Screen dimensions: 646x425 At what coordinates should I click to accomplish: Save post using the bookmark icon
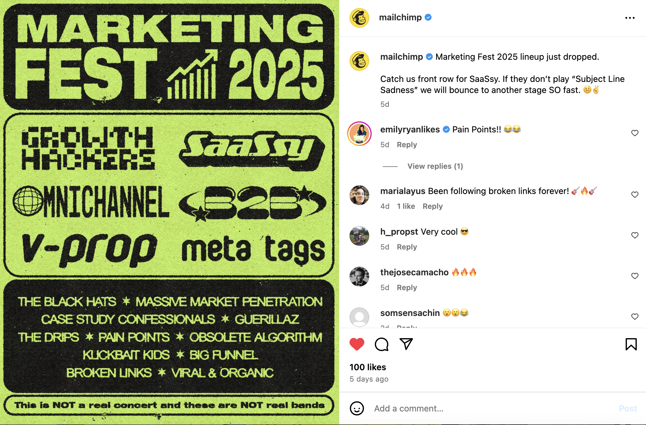point(631,344)
